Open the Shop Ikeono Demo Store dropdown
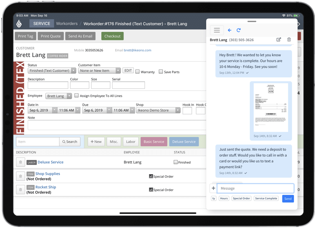 (x=158, y=110)
